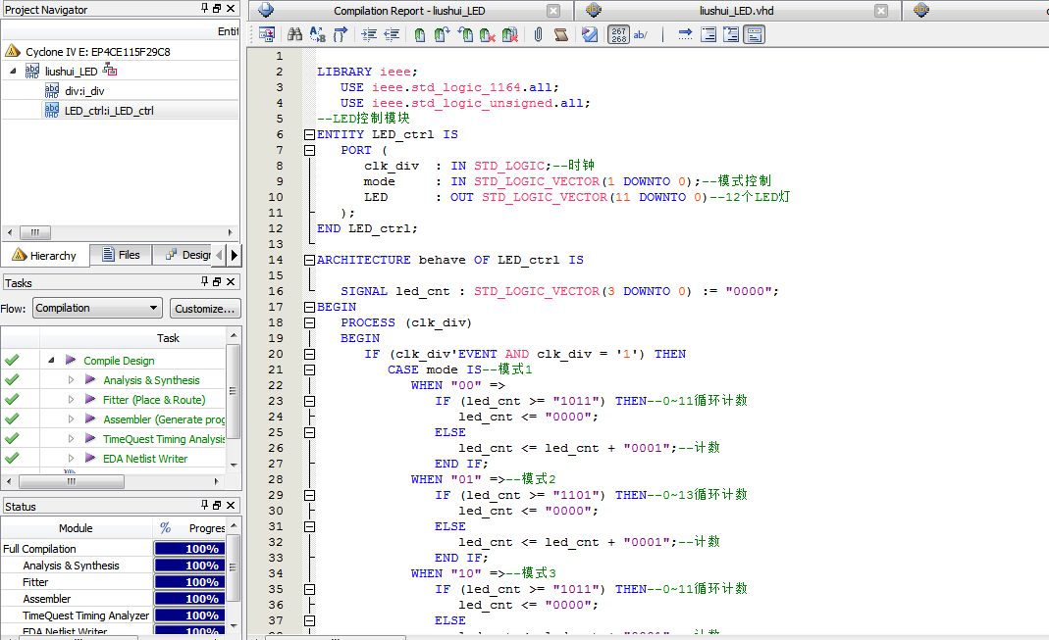Viewport: 1049px width, 640px height.
Task: Click the Replace text icon
Action: point(317,34)
